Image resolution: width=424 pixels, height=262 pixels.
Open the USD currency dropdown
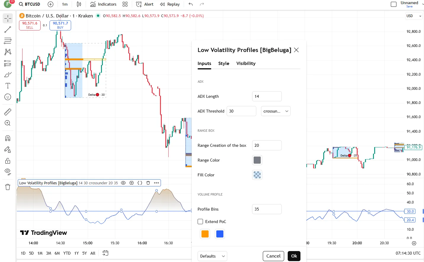(414, 16)
